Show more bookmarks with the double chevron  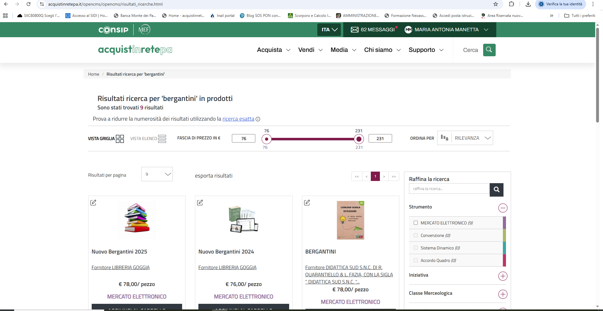point(551,16)
